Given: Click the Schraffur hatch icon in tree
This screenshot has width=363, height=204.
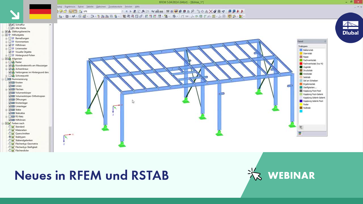Looking at the screenshot, I should pyautogui.click(x=13, y=25).
